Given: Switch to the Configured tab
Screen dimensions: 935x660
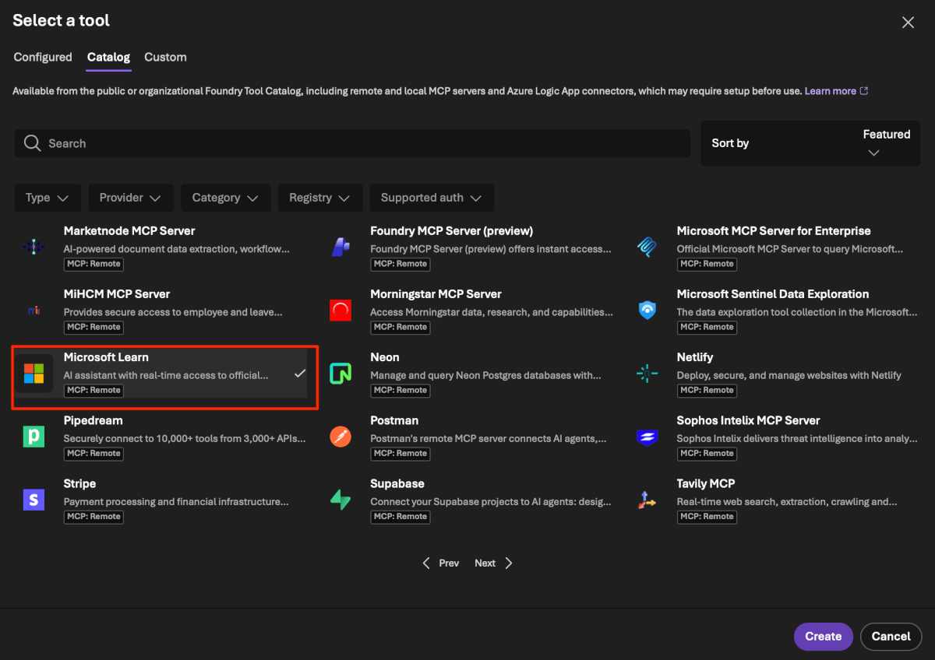Looking at the screenshot, I should tap(43, 58).
